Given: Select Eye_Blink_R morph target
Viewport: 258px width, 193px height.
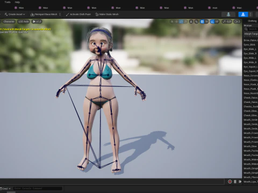Looking at the screenshot, I should (250, 54).
